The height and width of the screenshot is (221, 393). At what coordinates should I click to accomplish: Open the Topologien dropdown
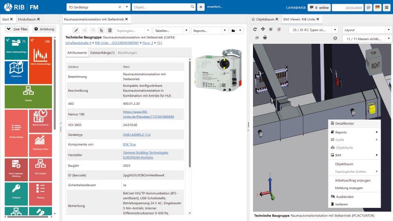pos(133,31)
